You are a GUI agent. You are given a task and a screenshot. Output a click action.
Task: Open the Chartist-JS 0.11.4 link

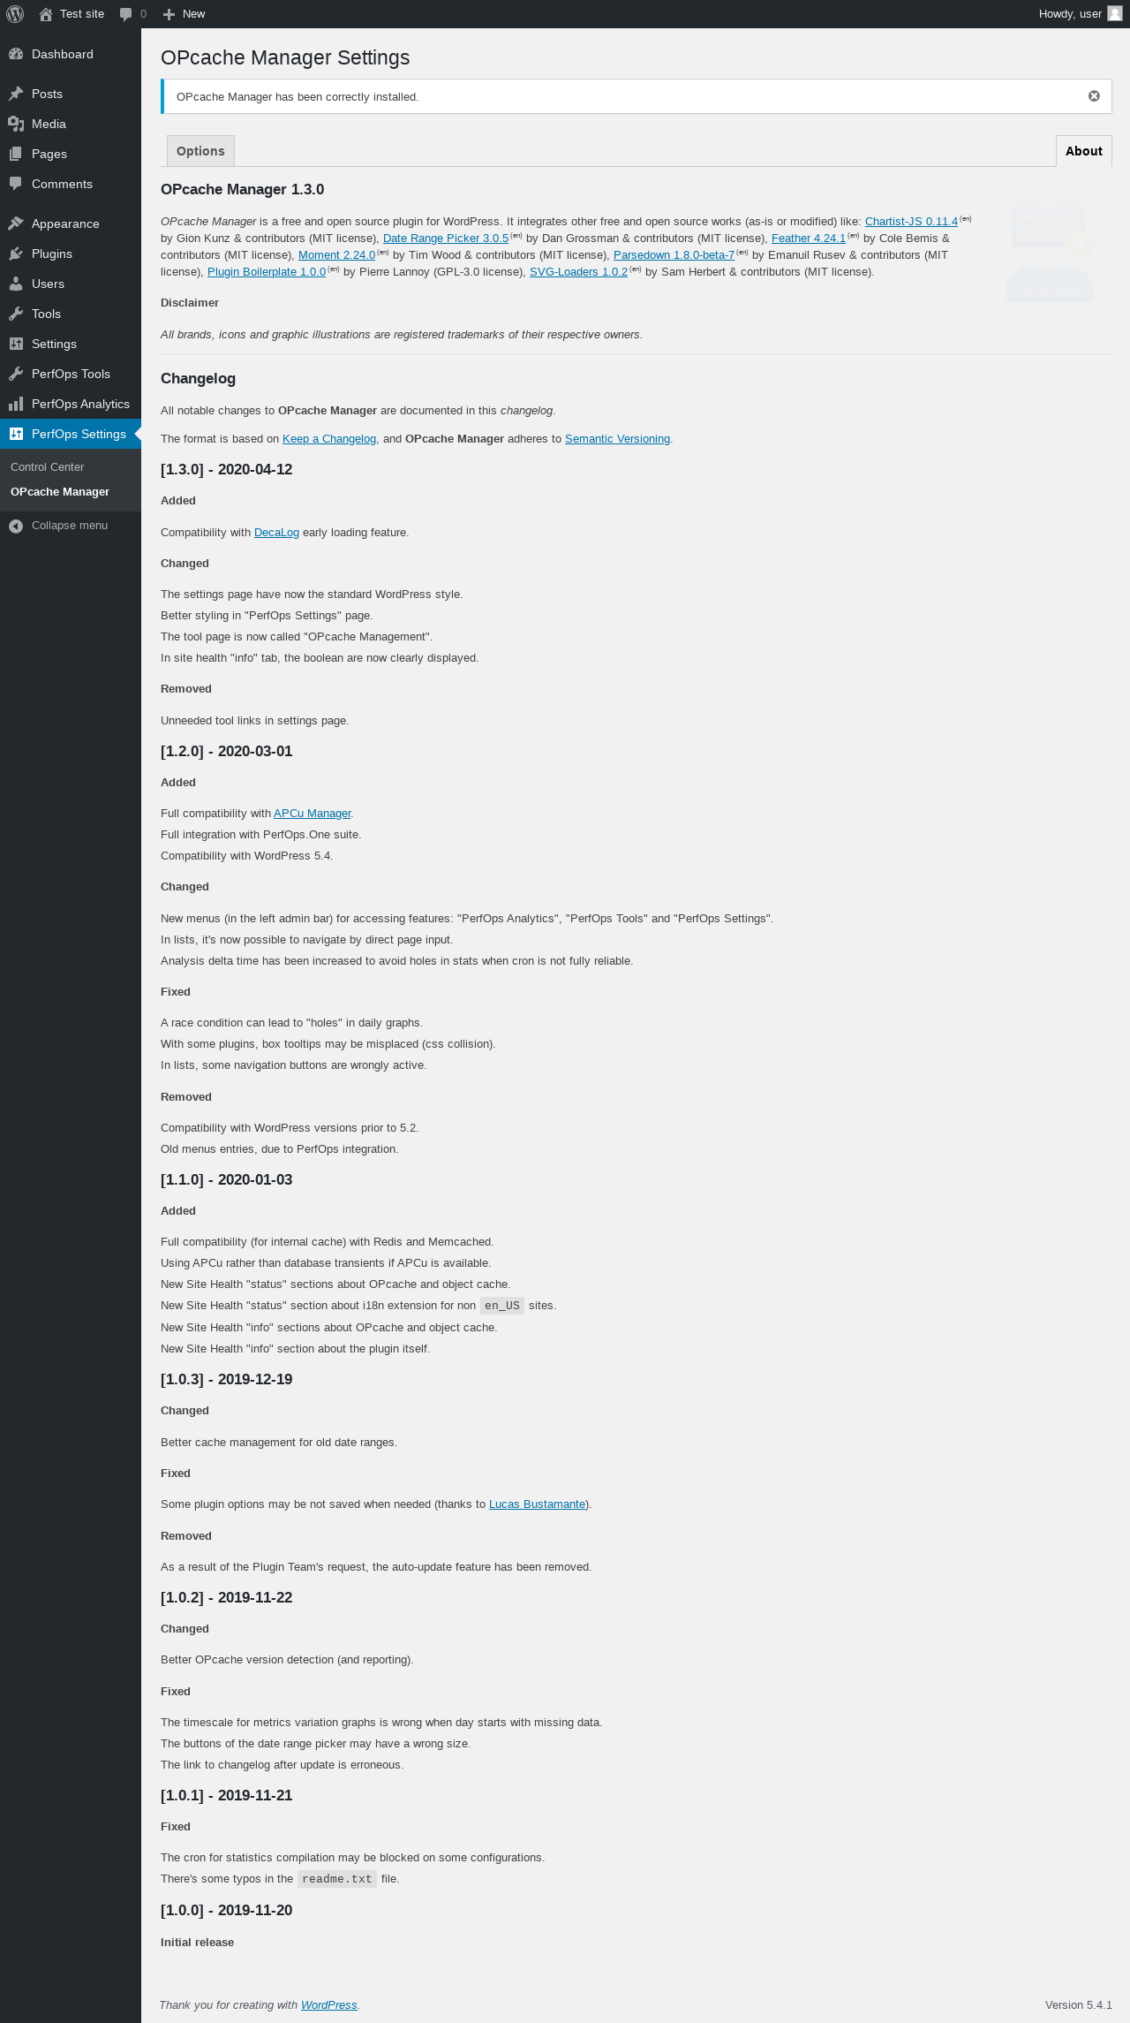pyautogui.click(x=911, y=222)
